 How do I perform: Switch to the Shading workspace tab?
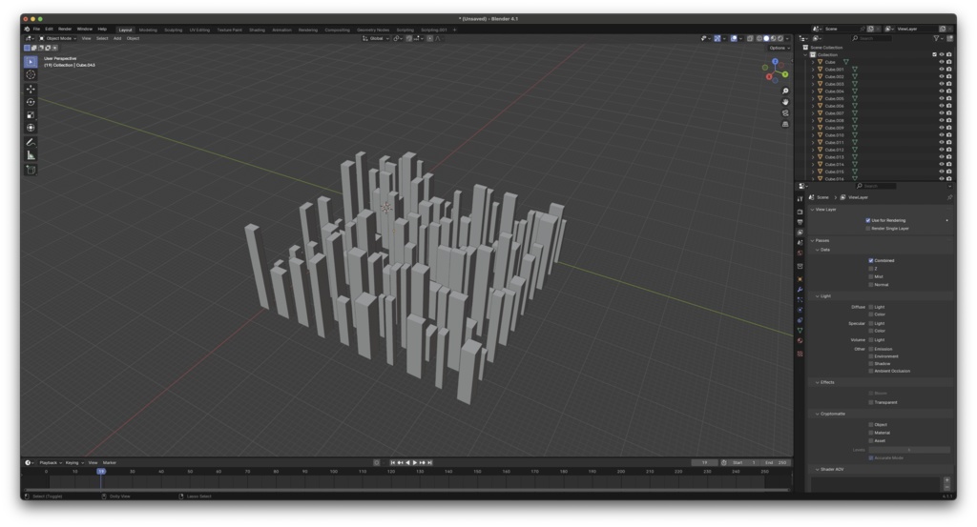[257, 30]
